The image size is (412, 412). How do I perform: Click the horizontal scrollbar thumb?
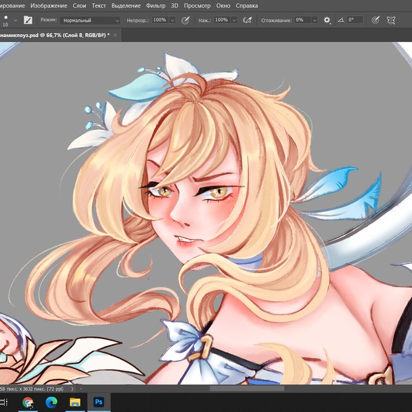tap(247, 388)
